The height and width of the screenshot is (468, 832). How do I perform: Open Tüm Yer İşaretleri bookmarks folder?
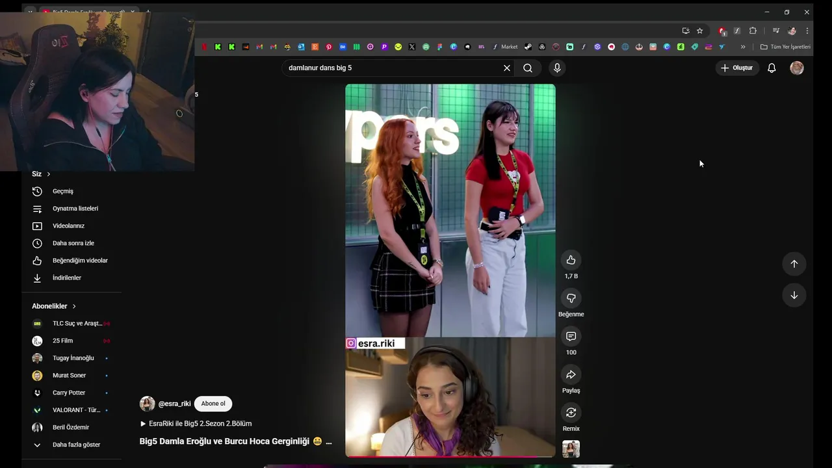785,47
